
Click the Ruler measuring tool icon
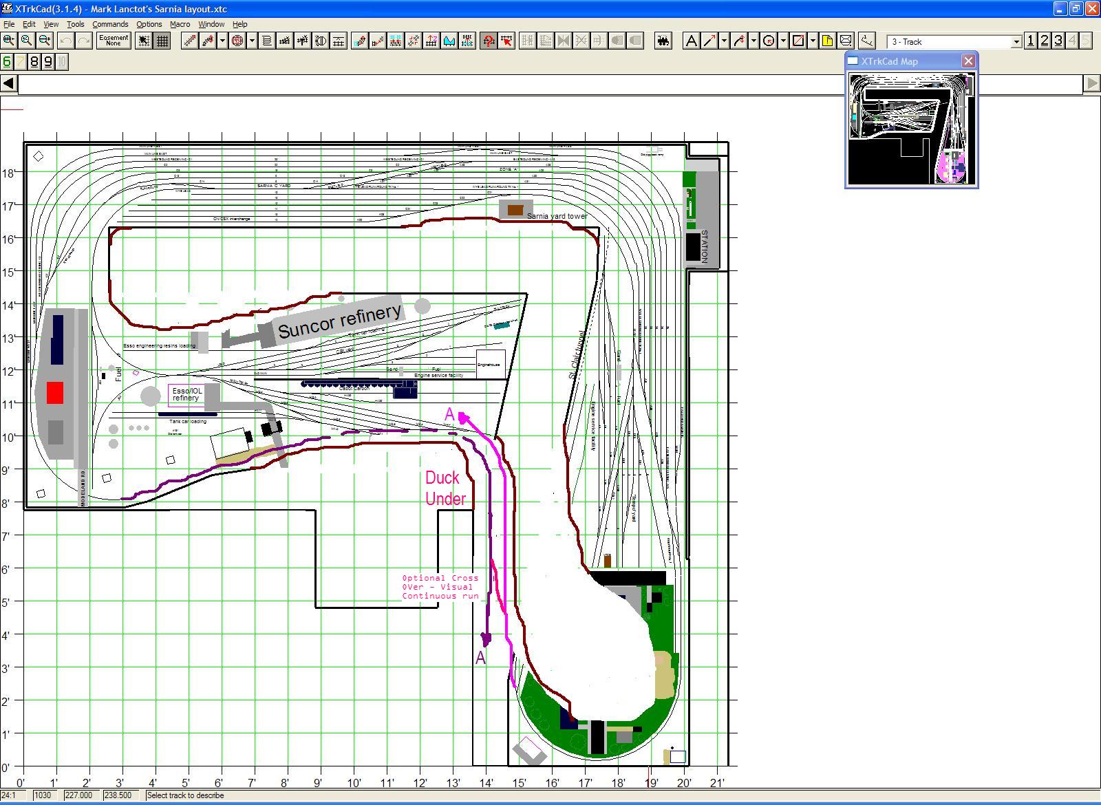pyautogui.click(x=866, y=41)
